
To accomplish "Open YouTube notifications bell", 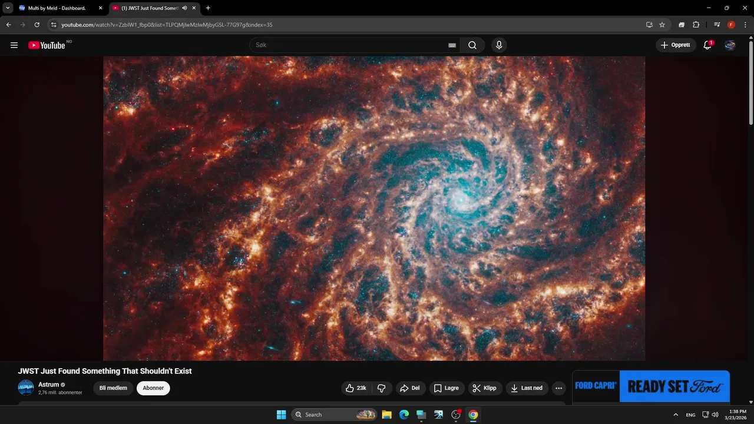I will 707,45.
